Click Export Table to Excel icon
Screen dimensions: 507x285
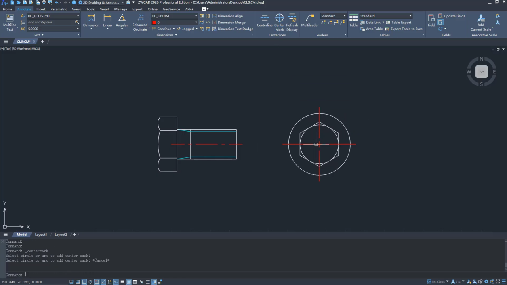387,29
